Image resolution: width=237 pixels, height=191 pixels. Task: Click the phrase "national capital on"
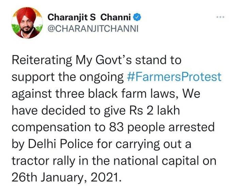165,161
